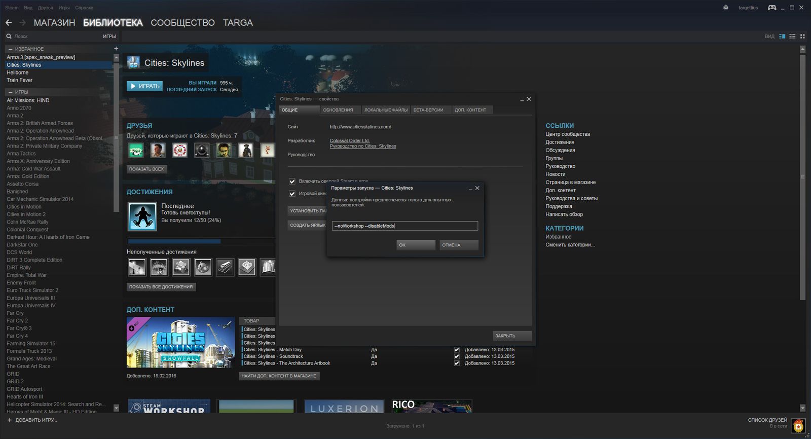This screenshot has width=811, height=439.
Task: Confirm launch options with OK
Action: tap(416, 245)
